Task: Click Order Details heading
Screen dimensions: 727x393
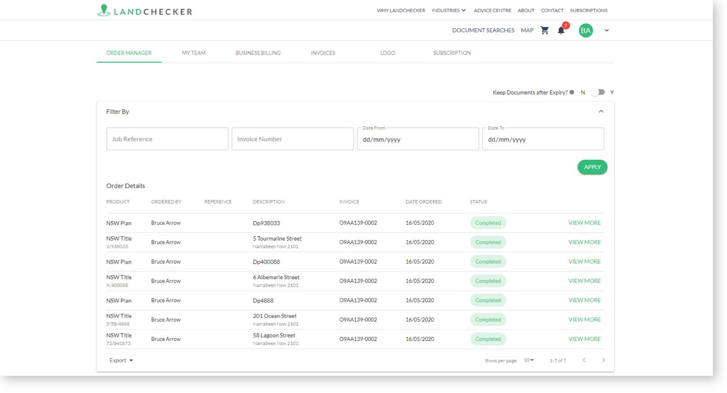Action: click(x=126, y=186)
